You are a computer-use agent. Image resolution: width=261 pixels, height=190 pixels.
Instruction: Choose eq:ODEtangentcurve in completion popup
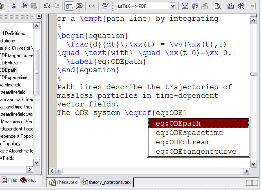click(x=196, y=151)
